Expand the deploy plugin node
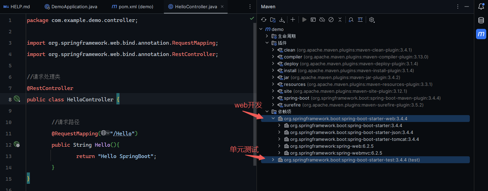Image resolution: width=488 pixels, height=191 pixels. pos(273,64)
